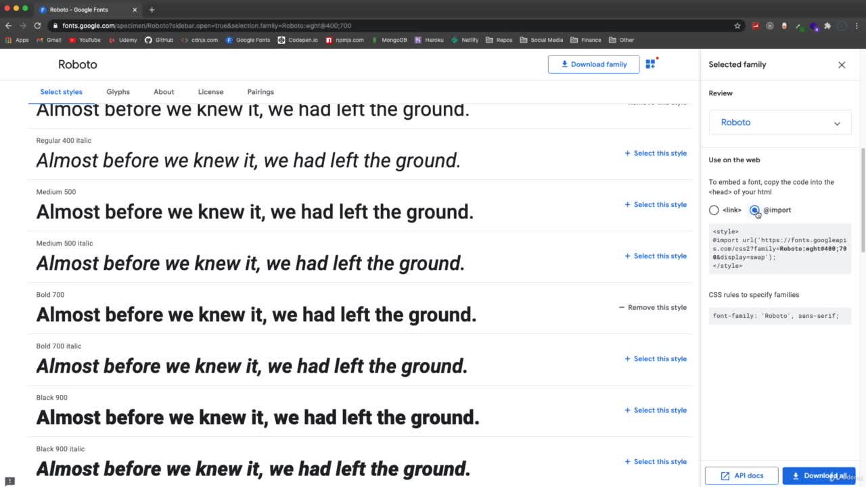Click the browser forward arrow

(x=22, y=26)
